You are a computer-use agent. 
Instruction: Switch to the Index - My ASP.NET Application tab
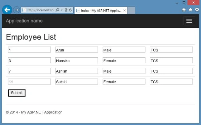[x=101, y=11]
